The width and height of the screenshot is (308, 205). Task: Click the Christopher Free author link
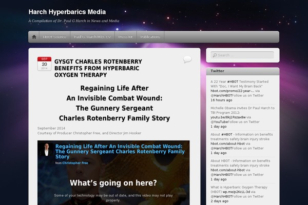pos(75,163)
